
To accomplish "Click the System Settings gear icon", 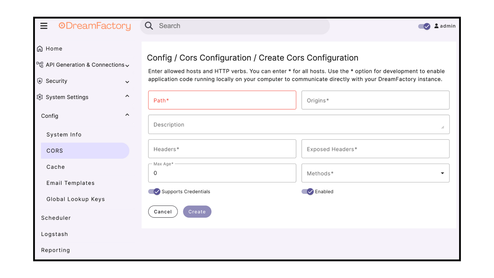I will click(40, 97).
